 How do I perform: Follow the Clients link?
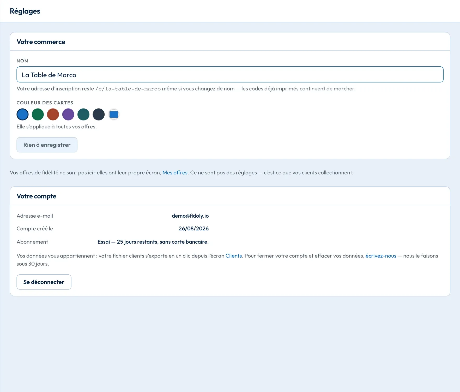(234, 256)
